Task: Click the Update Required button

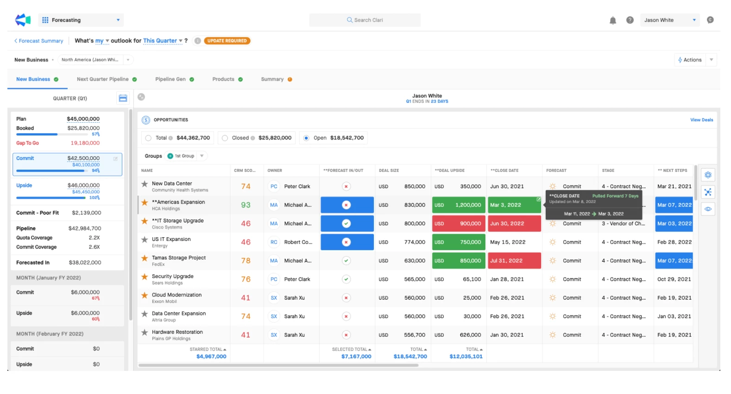Action: pyautogui.click(x=227, y=41)
